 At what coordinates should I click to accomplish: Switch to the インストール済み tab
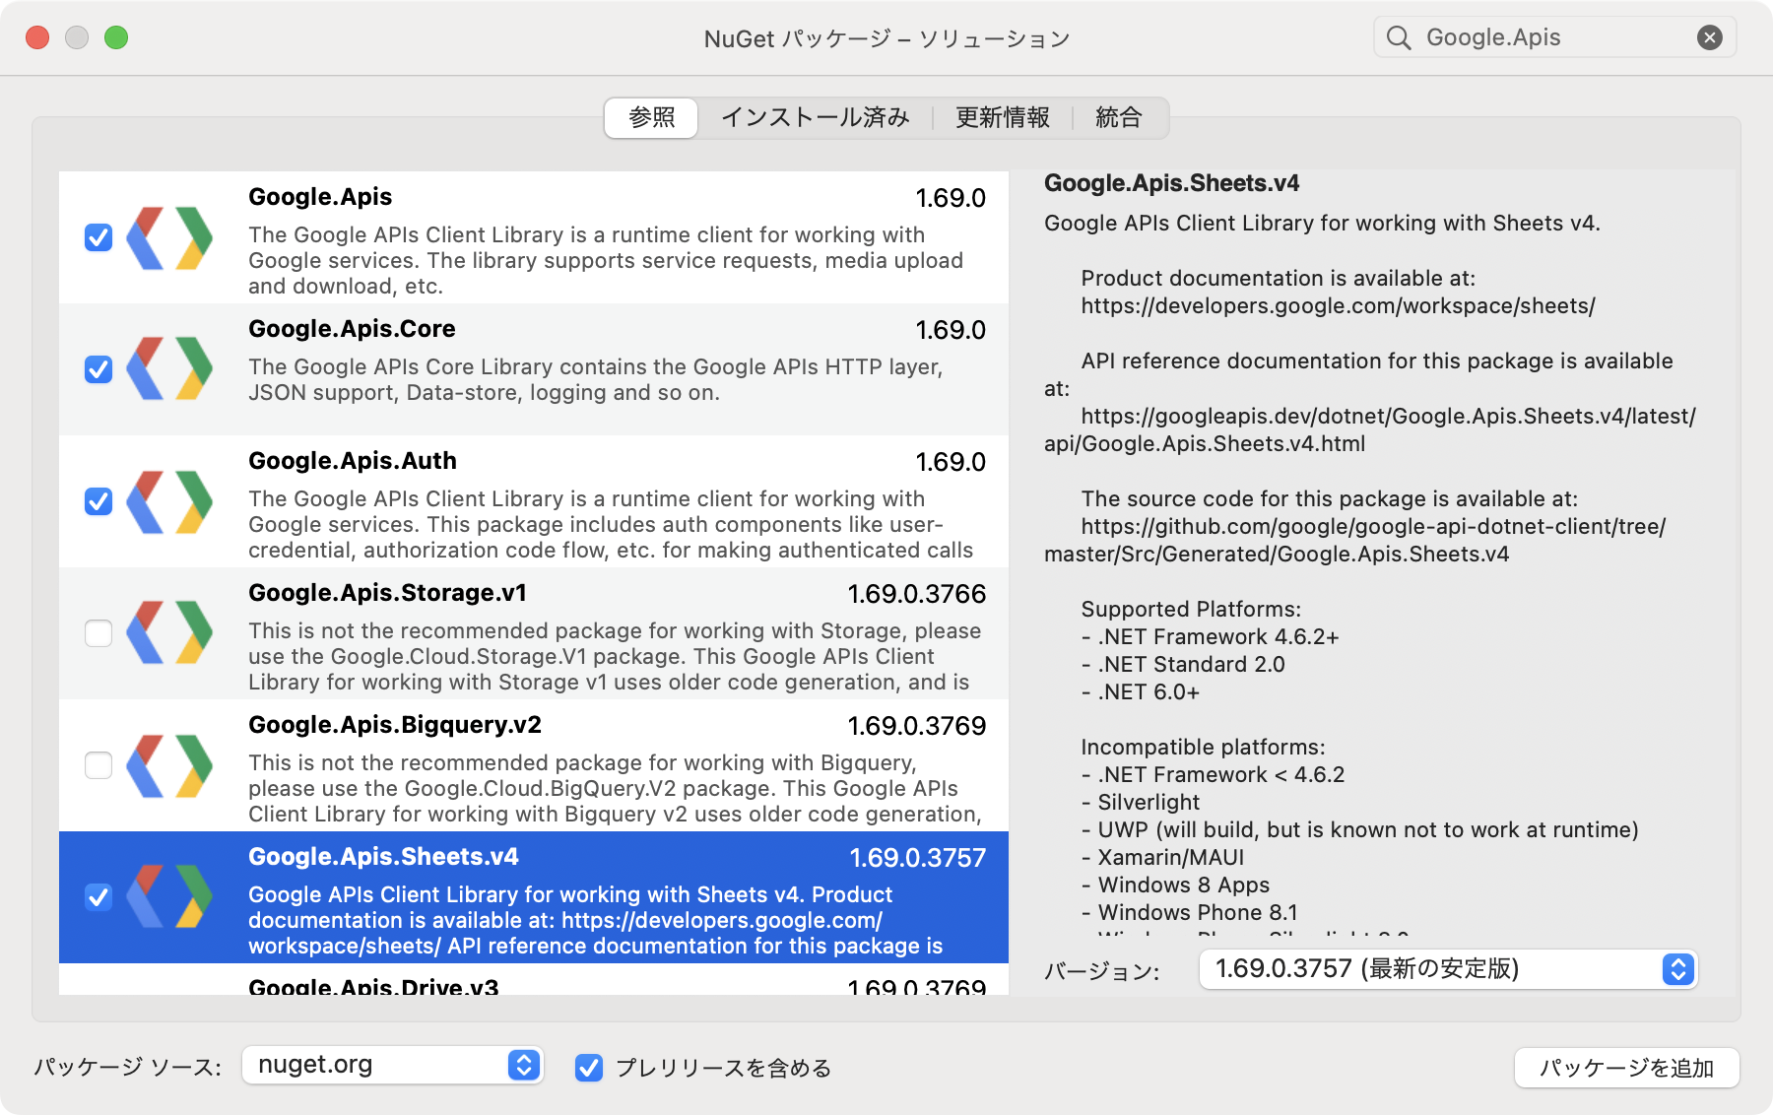pyautogui.click(x=816, y=118)
